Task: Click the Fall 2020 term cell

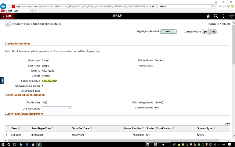Action: (x=16, y=135)
